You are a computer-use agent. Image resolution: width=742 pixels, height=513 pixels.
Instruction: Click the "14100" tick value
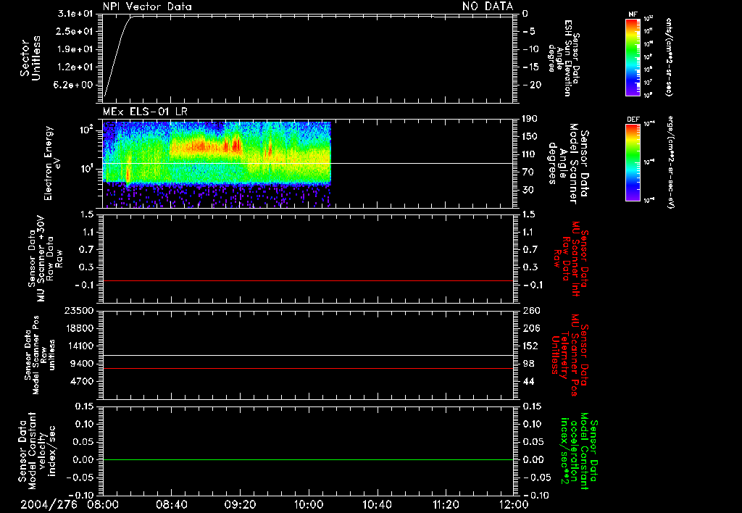[80, 346]
